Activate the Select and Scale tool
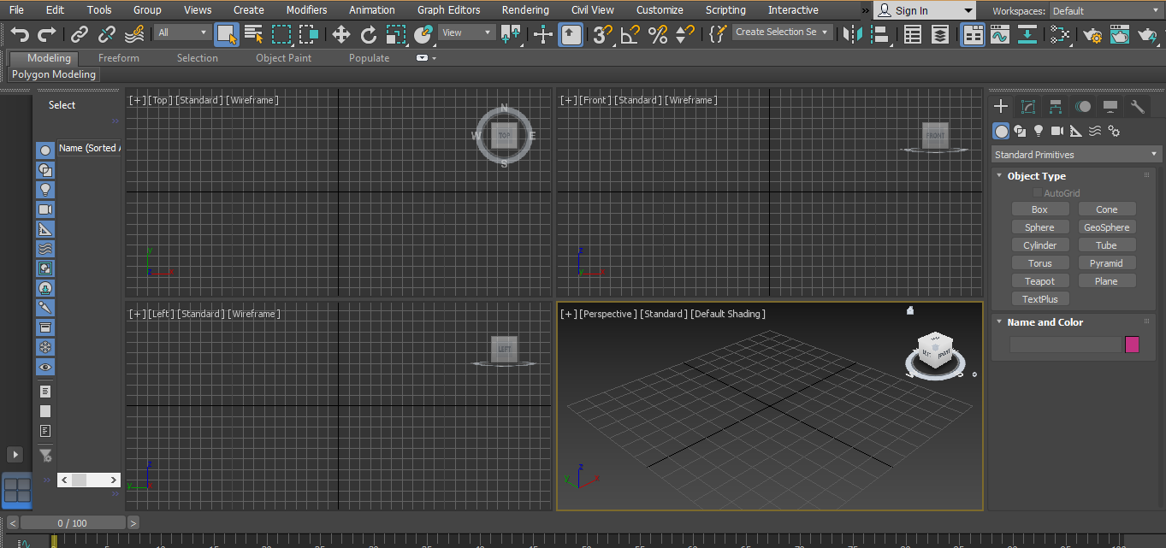 point(396,34)
